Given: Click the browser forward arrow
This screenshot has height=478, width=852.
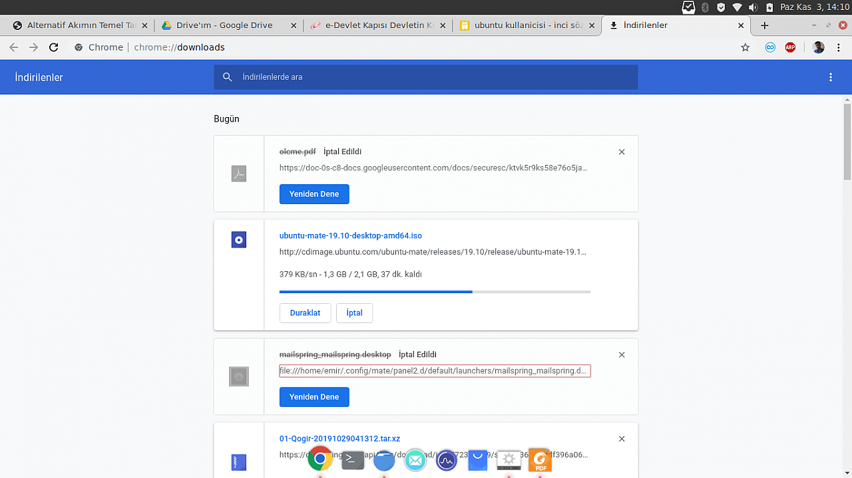Looking at the screenshot, I should tap(34, 47).
